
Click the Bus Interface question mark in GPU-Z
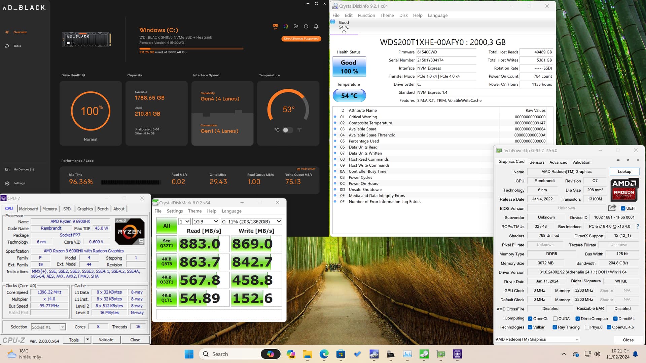pos(638,227)
